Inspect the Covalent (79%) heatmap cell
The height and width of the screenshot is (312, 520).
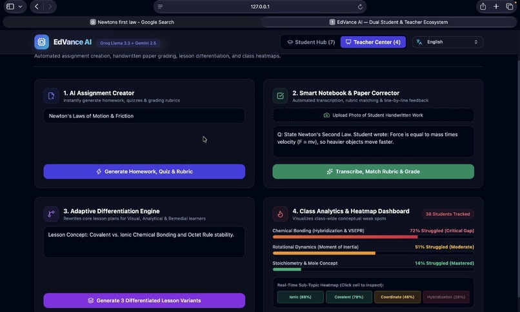point(349,297)
